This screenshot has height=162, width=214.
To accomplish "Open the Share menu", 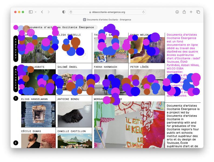I will [x=184, y=12].
